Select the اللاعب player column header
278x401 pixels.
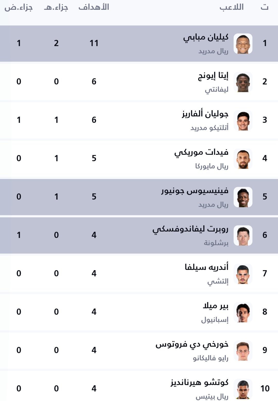pyautogui.click(x=231, y=7)
